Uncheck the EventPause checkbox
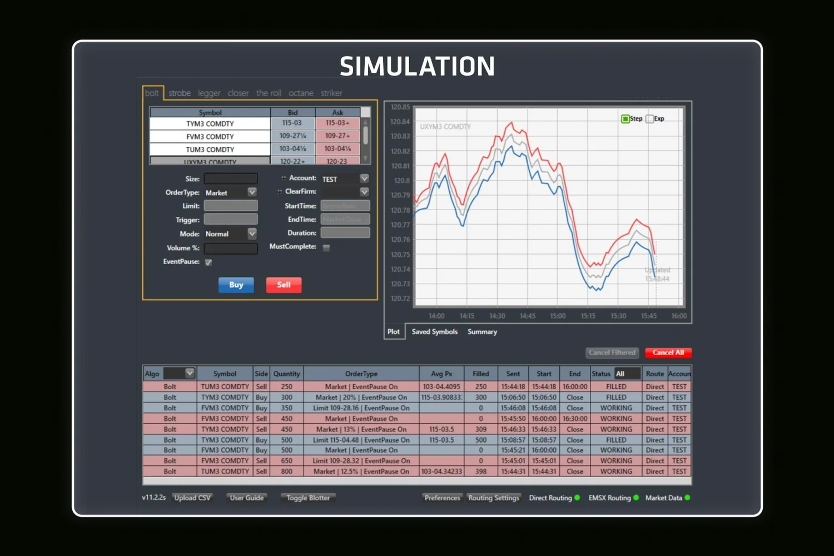This screenshot has height=556, width=834. click(x=208, y=262)
